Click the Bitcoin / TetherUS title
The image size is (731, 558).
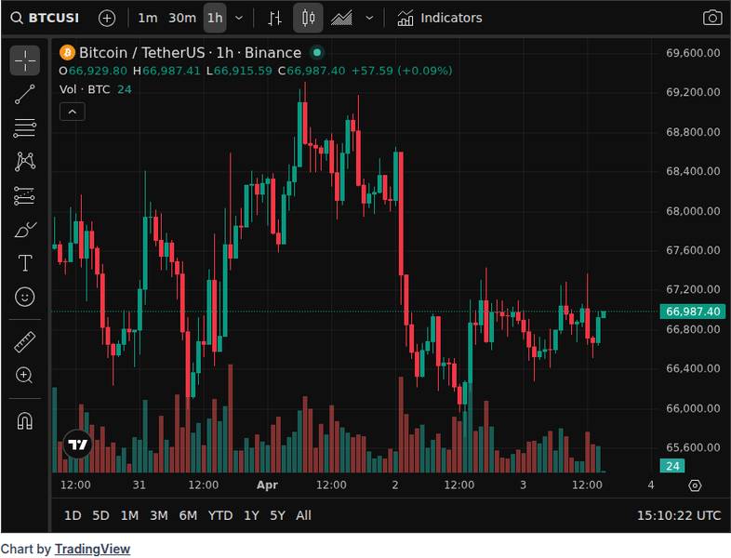pyautogui.click(x=141, y=53)
